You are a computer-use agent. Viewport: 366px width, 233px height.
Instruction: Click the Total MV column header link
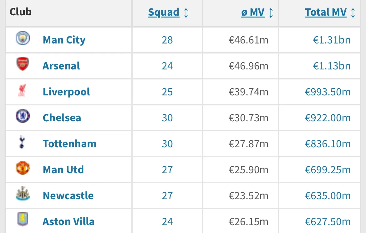(x=326, y=13)
